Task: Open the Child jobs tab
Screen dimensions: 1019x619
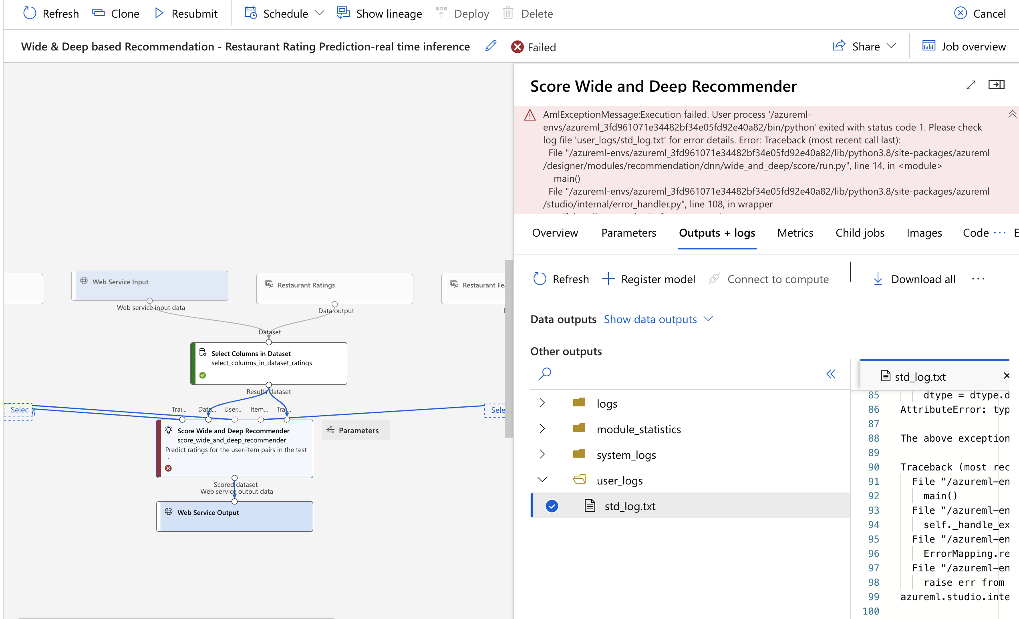Action: 860,233
